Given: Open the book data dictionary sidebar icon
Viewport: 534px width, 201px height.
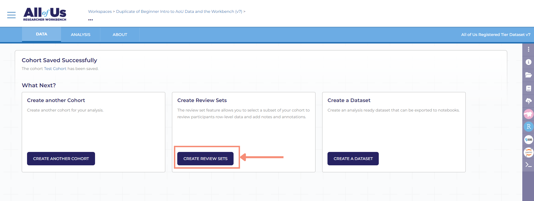Looking at the screenshot, I should 528,88.
